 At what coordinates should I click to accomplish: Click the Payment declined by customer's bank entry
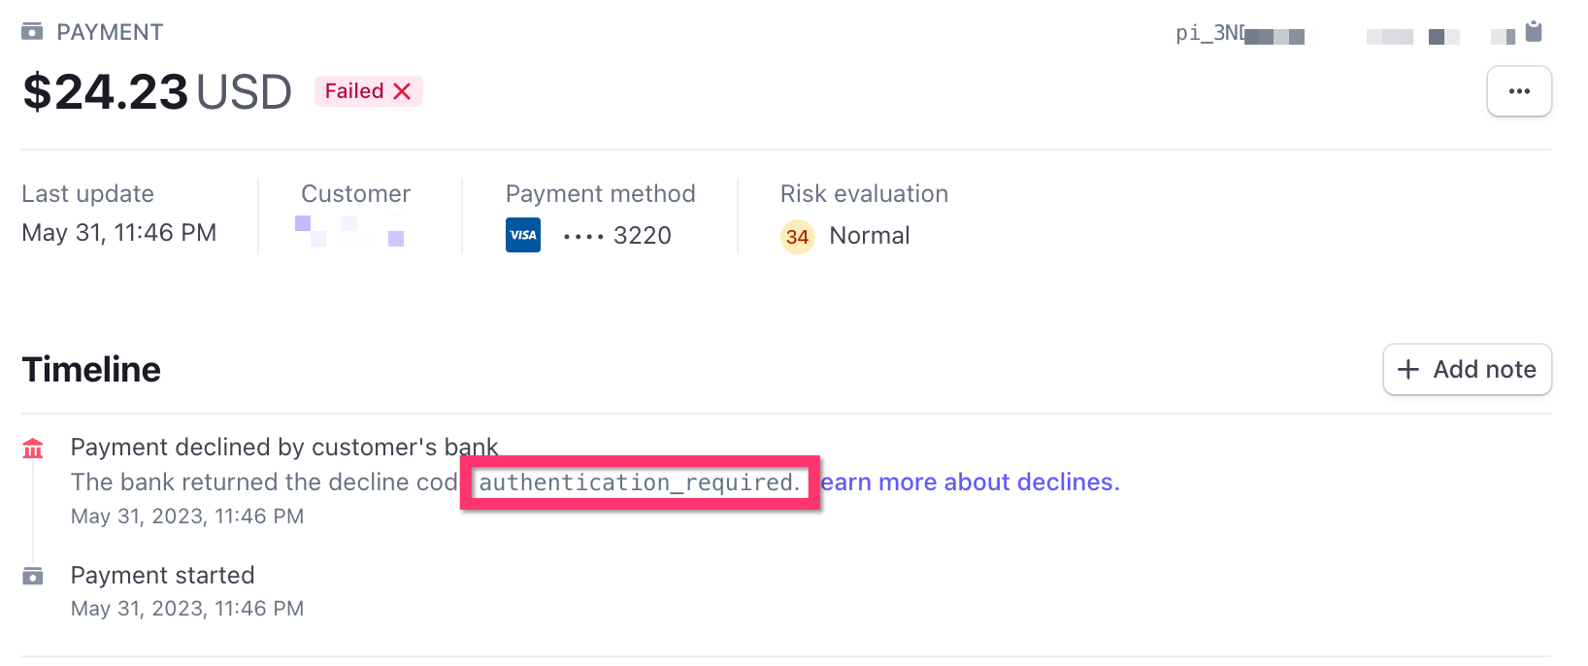point(283,448)
